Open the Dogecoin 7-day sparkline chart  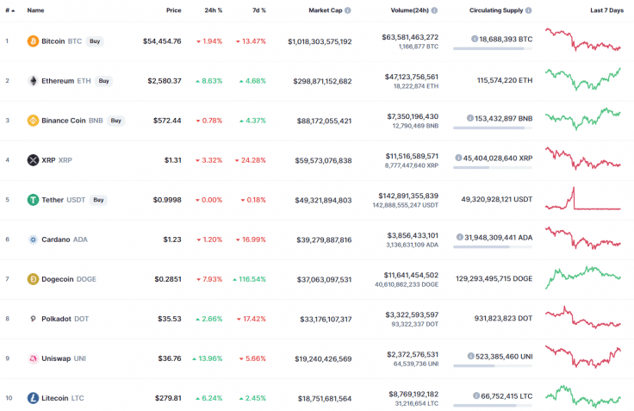point(582,276)
